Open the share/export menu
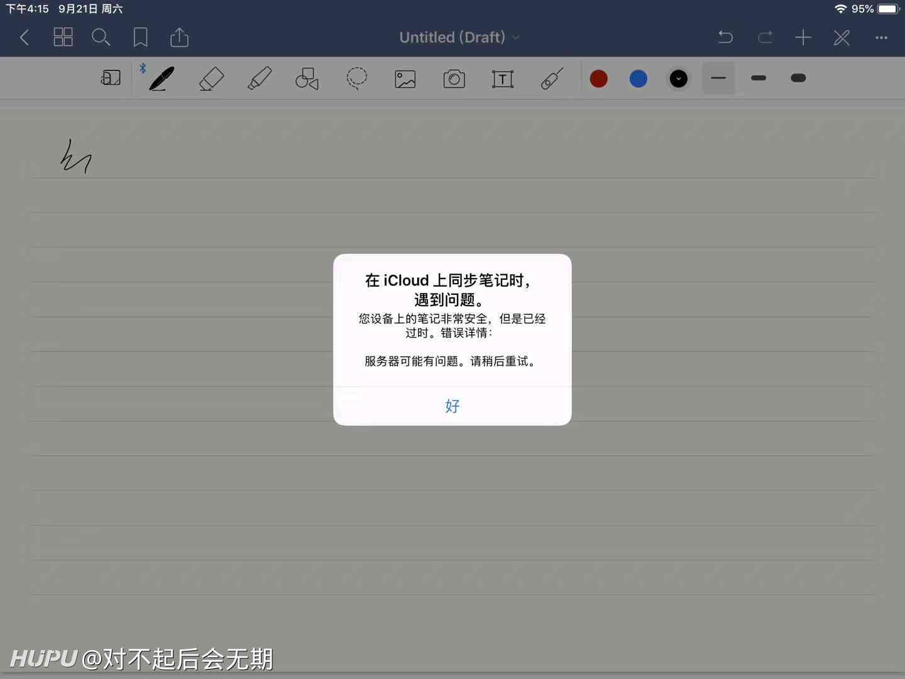 (180, 37)
